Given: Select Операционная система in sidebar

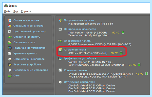Looking at the screenshot, I should pyautogui.click(x=28, y=26).
